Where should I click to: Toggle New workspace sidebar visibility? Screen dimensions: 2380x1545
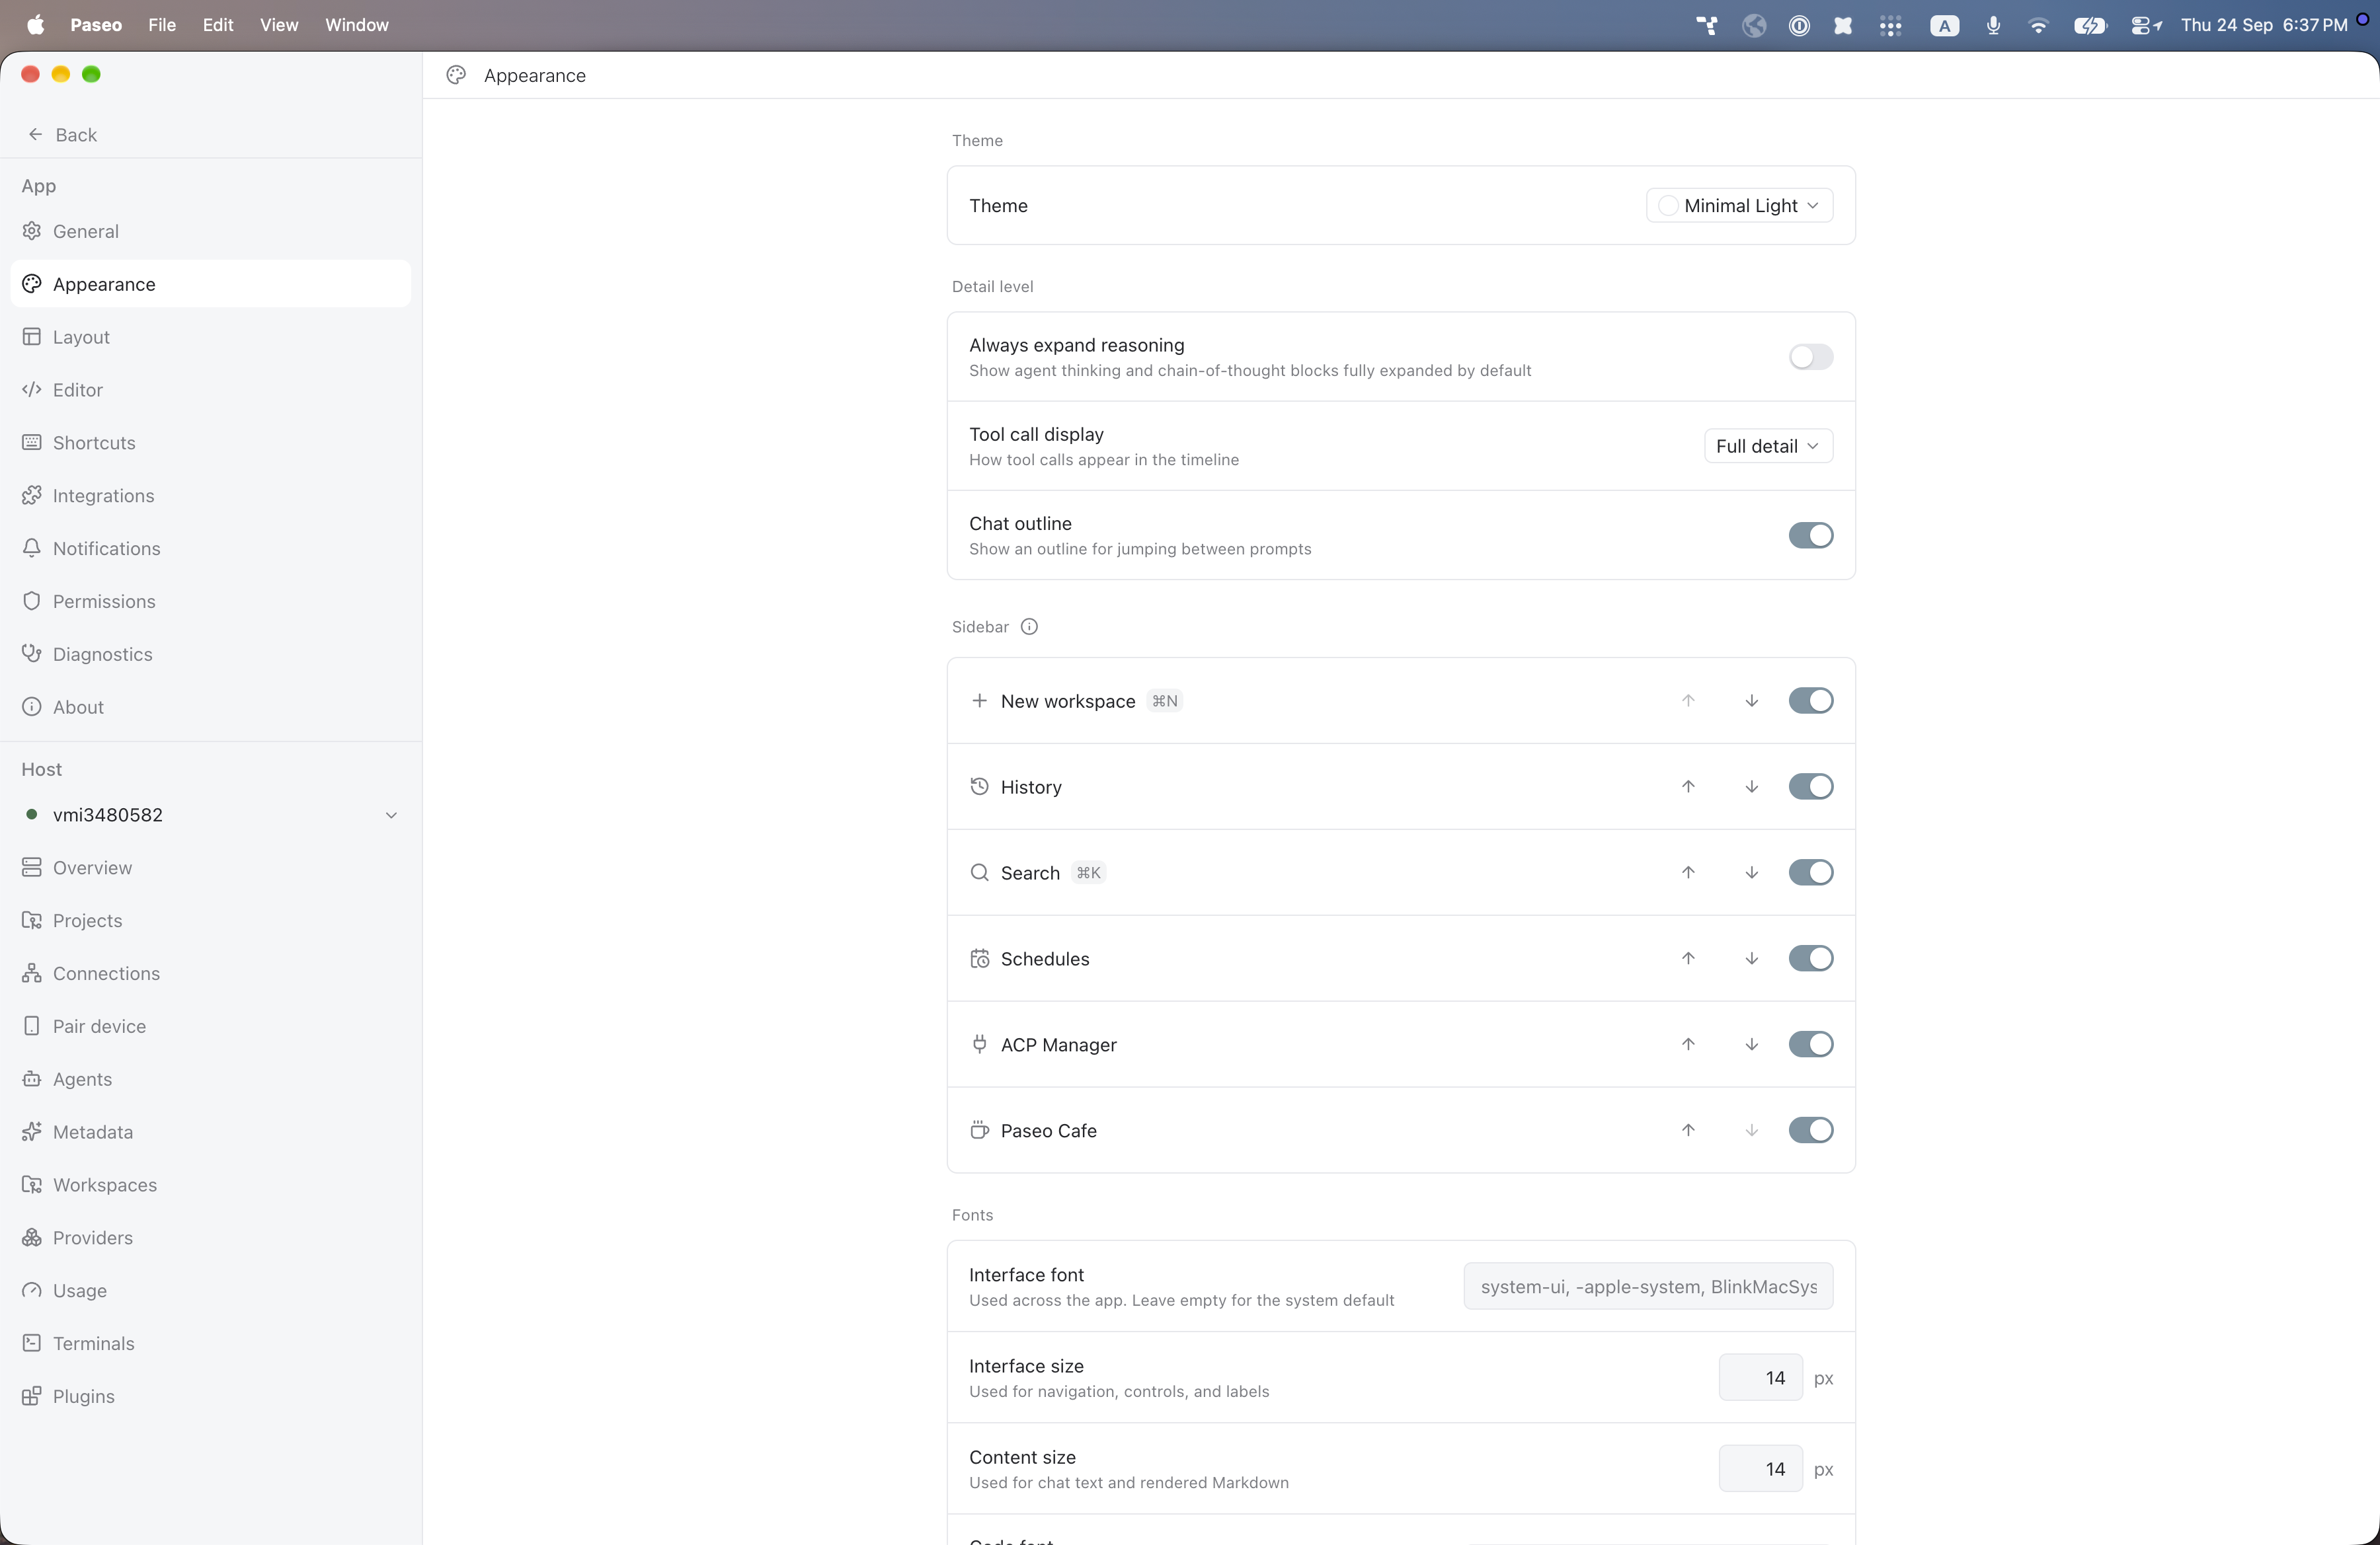[x=1810, y=702]
